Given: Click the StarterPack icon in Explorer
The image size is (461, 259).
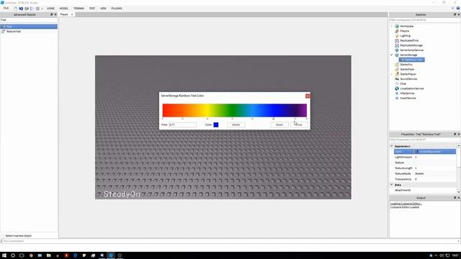Looking at the screenshot, I should coord(397,69).
